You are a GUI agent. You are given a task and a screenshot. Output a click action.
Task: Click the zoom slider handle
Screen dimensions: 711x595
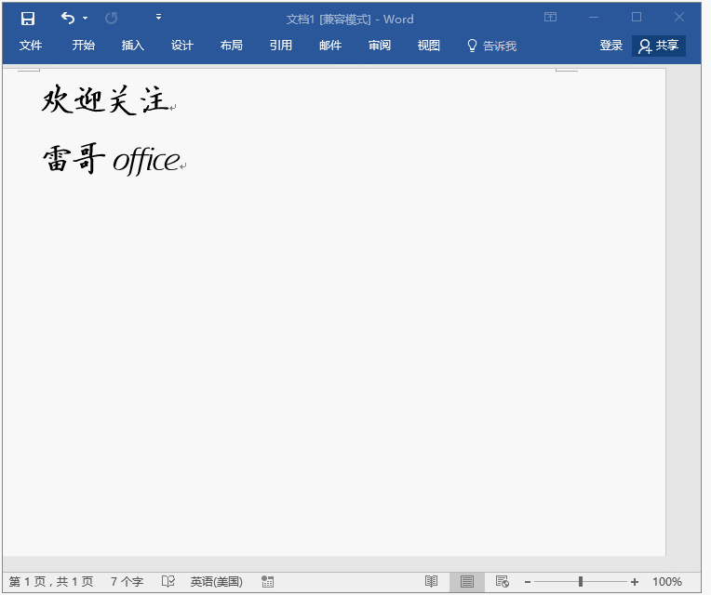[x=581, y=581]
